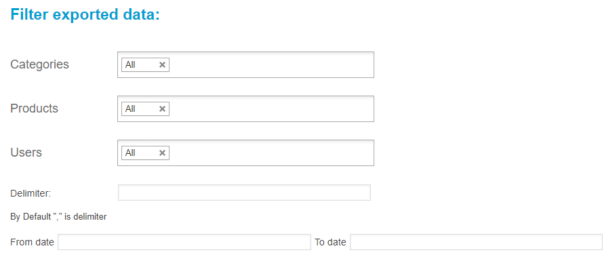Screen dimensions: 615x261
Task: Select the All chip text in Categories
Action: click(x=130, y=65)
